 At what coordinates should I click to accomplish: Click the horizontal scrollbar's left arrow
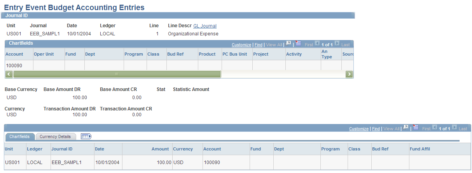coord(9,74)
